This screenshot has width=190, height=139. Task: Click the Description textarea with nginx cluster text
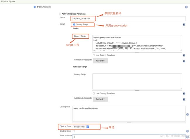click(129, 114)
